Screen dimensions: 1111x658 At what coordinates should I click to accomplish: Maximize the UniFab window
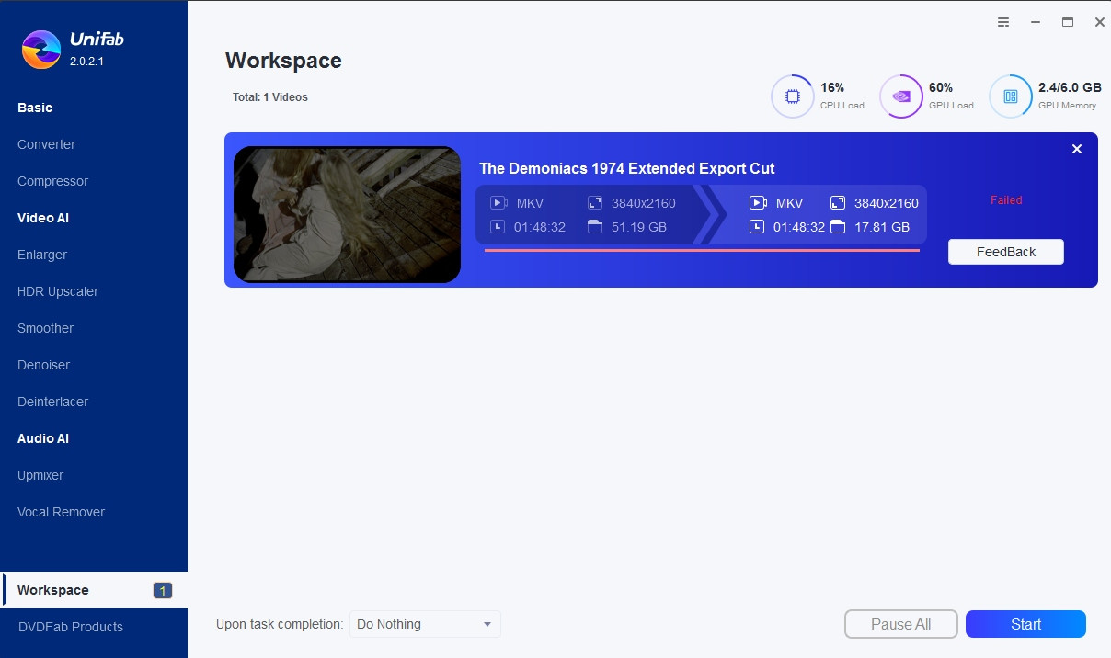pos(1068,22)
